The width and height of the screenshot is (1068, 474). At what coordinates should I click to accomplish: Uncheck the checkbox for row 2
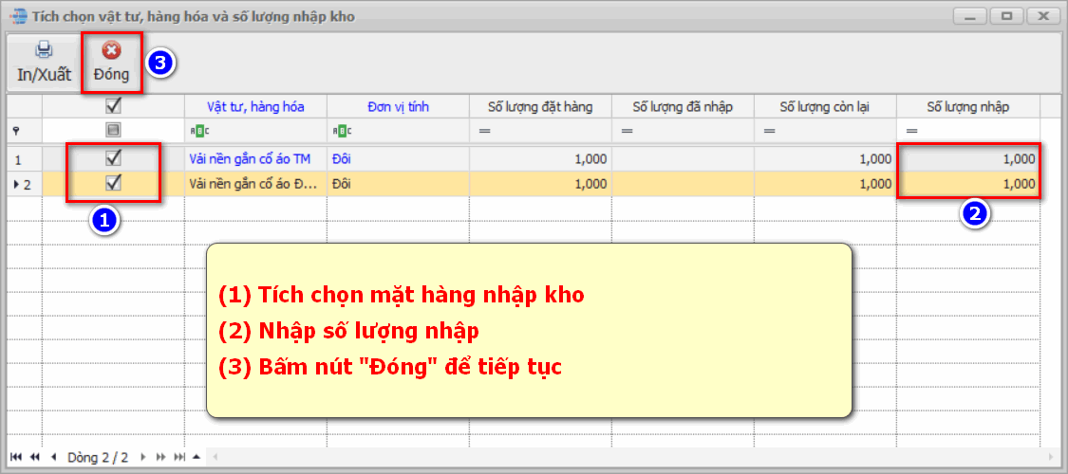click(113, 183)
